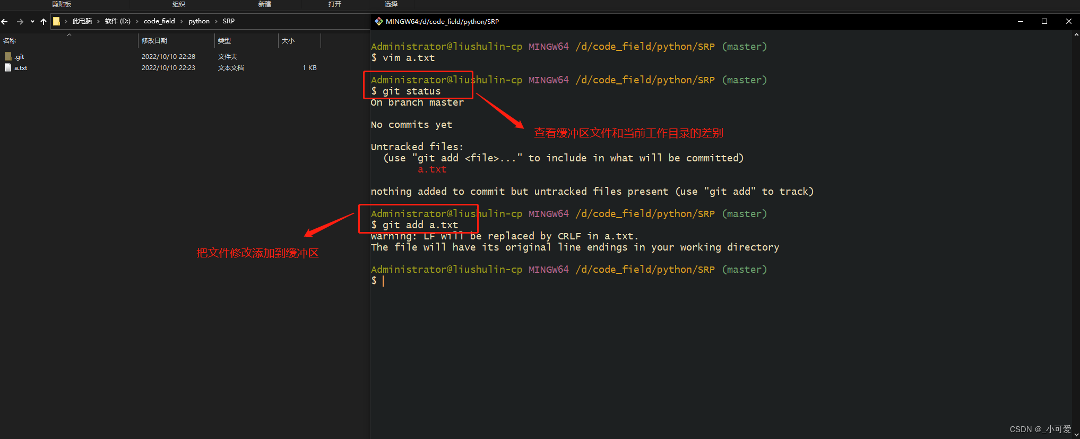Sort by 修改日期 column header
The width and height of the screenshot is (1080, 439).
154,41
